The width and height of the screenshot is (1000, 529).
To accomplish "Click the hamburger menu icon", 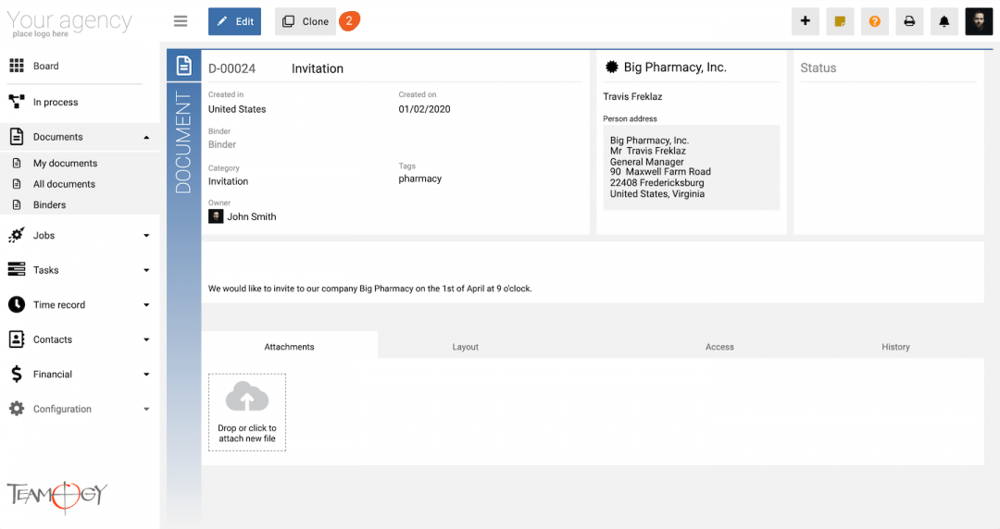I will tap(181, 21).
